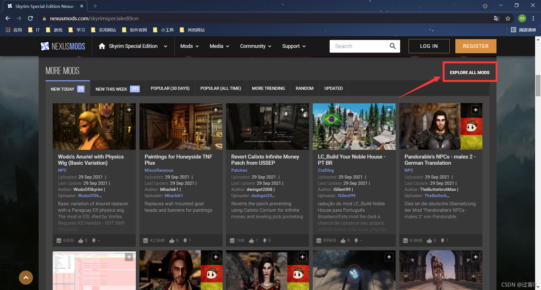The height and width of the screenshot is (290, 541).
Task: Open the Miscellaneous category link
Action: pos(159,170)
